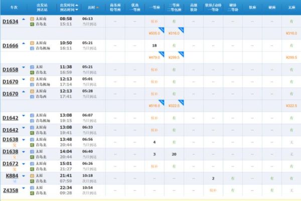The image size is (301, 201).
Task: Click 一等座 column header
Action: pyautogui.click(x=155, y=8)
